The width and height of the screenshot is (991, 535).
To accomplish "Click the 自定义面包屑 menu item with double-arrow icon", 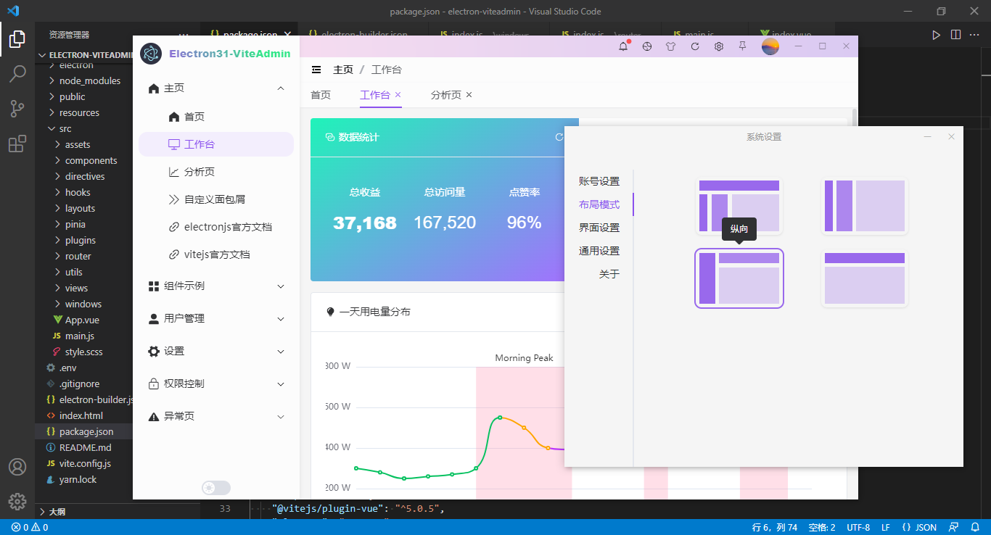I will 215,199.
